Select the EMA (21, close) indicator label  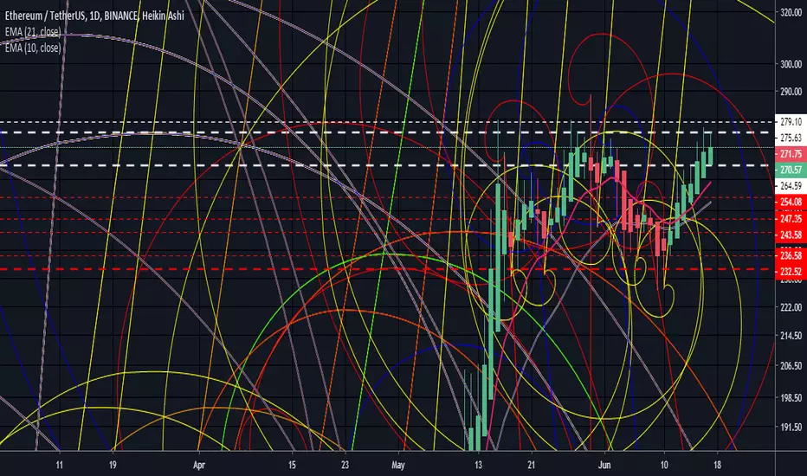click(33, 32)
